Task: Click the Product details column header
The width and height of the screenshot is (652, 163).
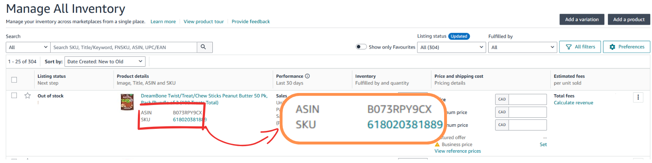Action: click(133, 76)
